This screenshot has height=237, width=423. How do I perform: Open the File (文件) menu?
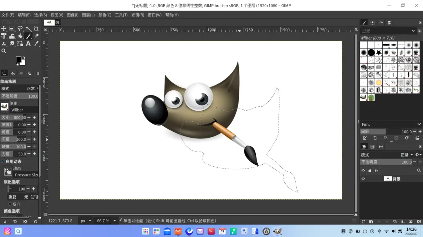(8, 15)
